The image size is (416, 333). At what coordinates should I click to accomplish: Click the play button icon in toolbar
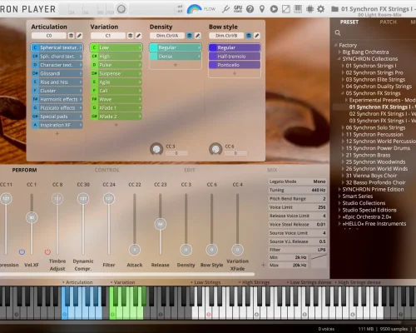(x=274, y=9)
